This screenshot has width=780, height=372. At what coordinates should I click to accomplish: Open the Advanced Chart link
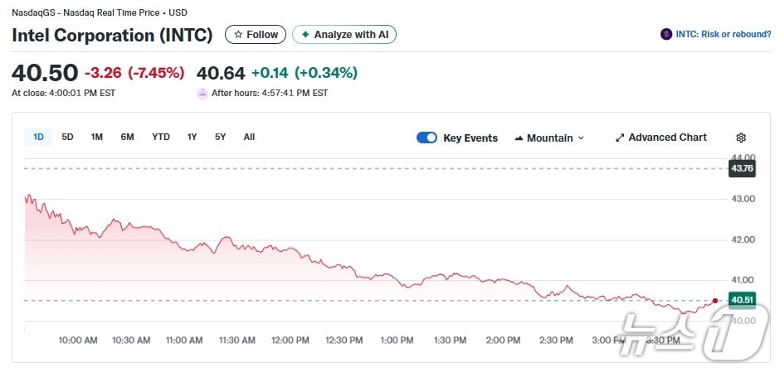(x=667, y=138)
